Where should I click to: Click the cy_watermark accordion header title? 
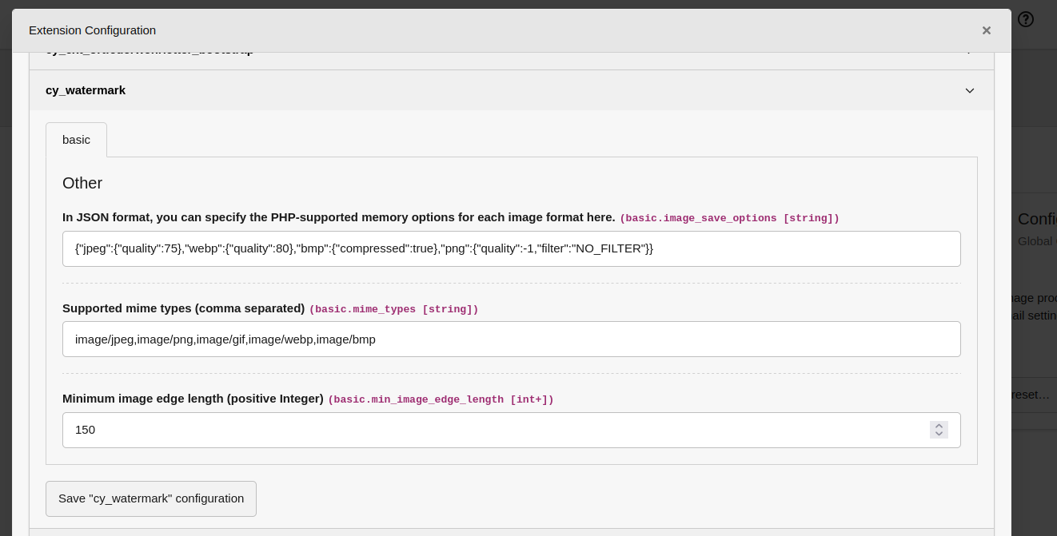86,90
